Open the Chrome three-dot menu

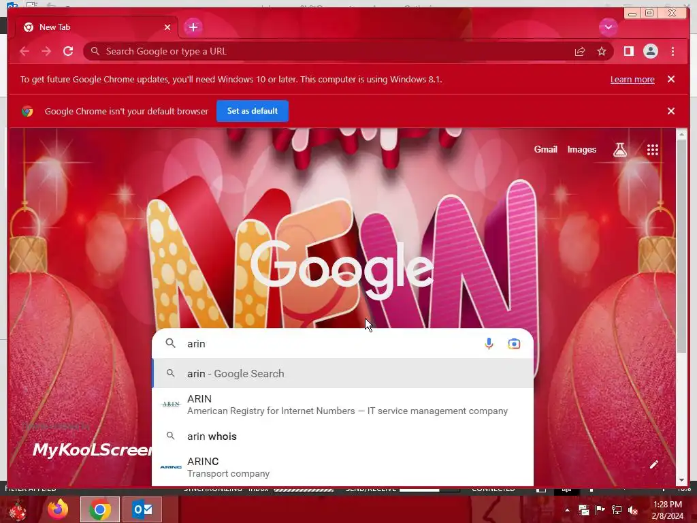tap(672, 51)
